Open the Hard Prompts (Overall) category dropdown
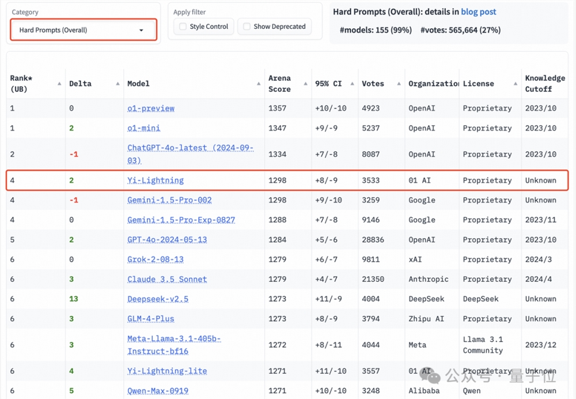576x399 pixels. [x=84, y=30]
